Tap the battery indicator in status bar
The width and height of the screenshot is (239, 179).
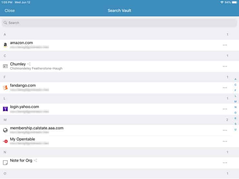(x=234, y=2)
